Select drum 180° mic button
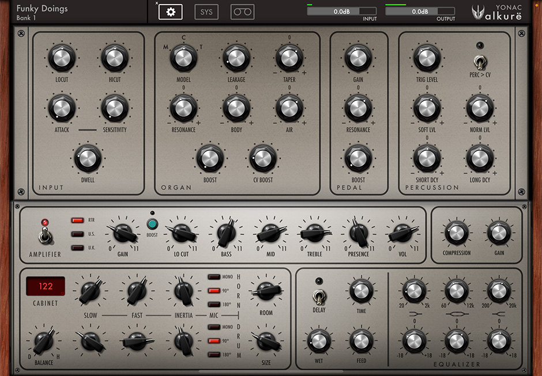This screenshot has width=542, height=376. [x=214, y=354]
